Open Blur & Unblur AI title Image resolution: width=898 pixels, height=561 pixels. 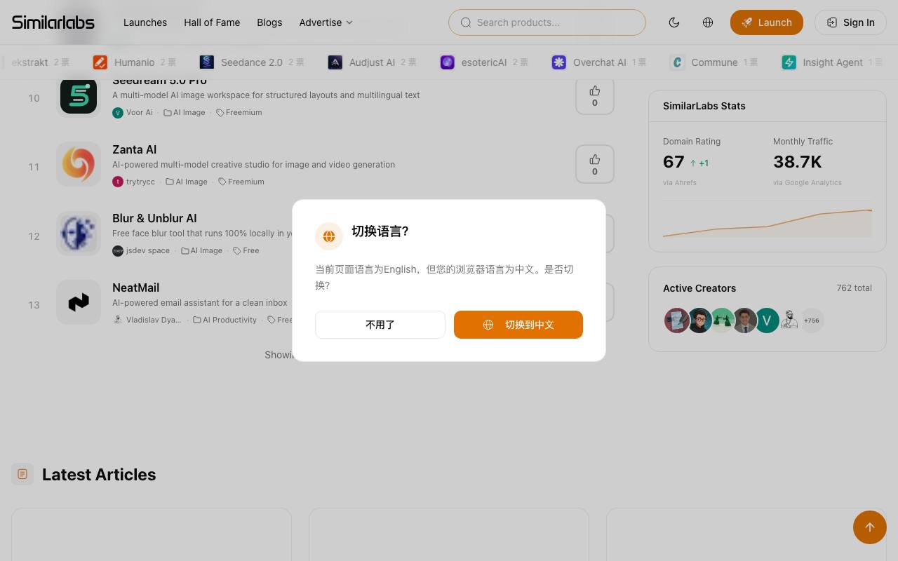coord(154,218)
